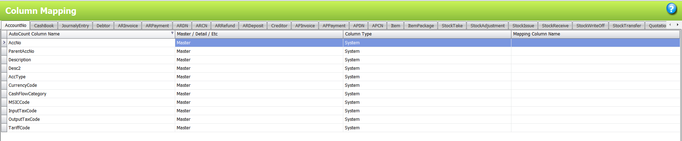This screenshot has height=141, width=682.
Task: Open the ARDeposit tab
Action: coord(253,26)
